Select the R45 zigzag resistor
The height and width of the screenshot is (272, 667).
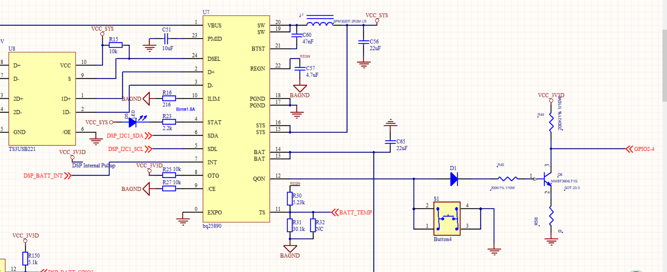[x=507, y=179]
